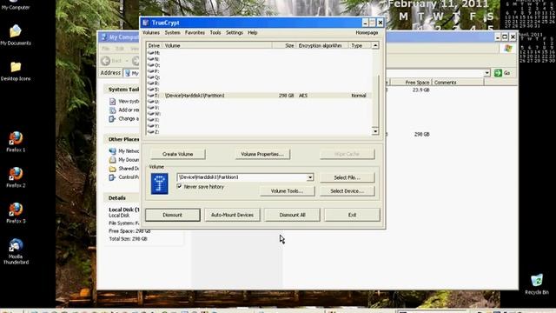Select drive M: slot icon
This screenshot has height=313, width=556.
click(x=150, y=52)
